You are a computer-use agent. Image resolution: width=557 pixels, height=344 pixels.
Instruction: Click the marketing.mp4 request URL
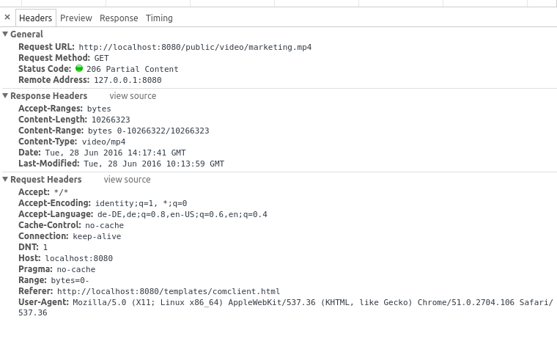pyautogui.click(x=195, y=47)
